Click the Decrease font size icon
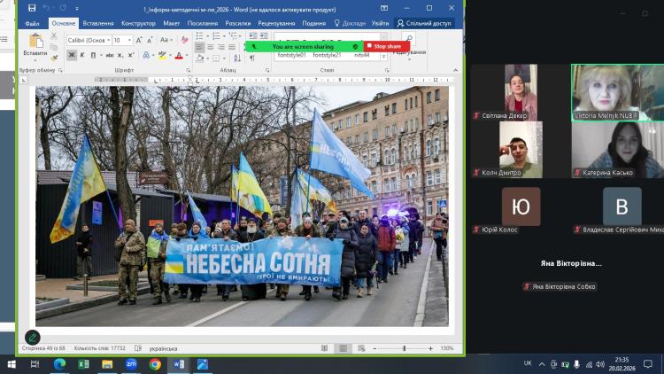Screen dimensions: 664x374 [x=150, y=40]
